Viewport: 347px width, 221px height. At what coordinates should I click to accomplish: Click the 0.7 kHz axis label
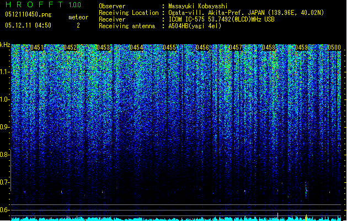coord(4,182)
